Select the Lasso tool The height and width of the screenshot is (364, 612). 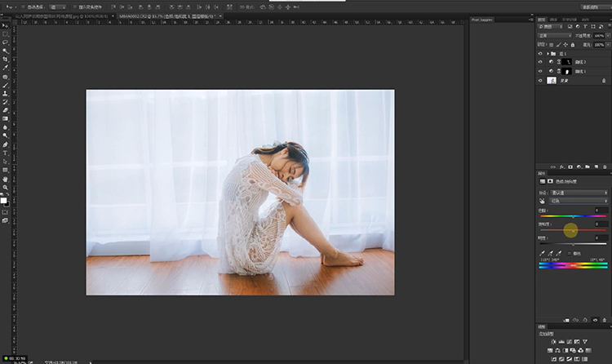(x=5, y=42)
